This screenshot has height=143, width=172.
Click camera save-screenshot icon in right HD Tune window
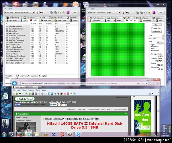coord(146,13)
